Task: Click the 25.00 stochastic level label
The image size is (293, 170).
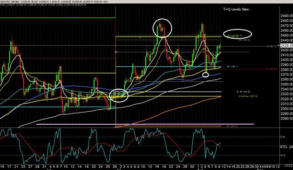Action: click(283, 155)
